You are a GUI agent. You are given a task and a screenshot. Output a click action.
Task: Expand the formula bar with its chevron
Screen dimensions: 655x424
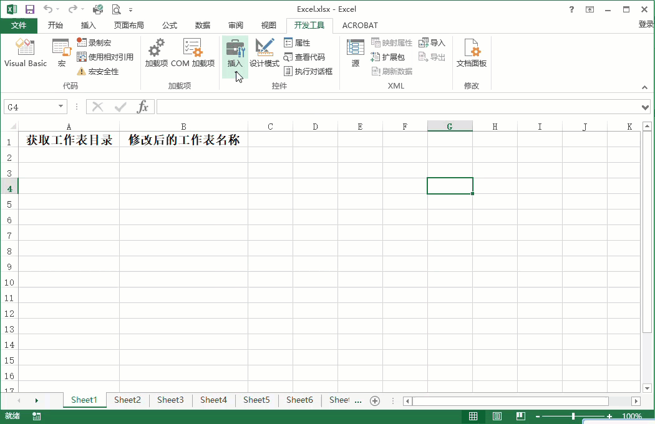(646, 107)
